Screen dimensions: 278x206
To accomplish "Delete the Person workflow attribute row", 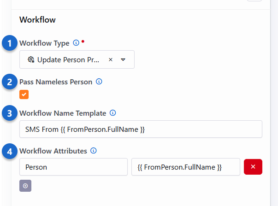I will [x=253, y=167].
